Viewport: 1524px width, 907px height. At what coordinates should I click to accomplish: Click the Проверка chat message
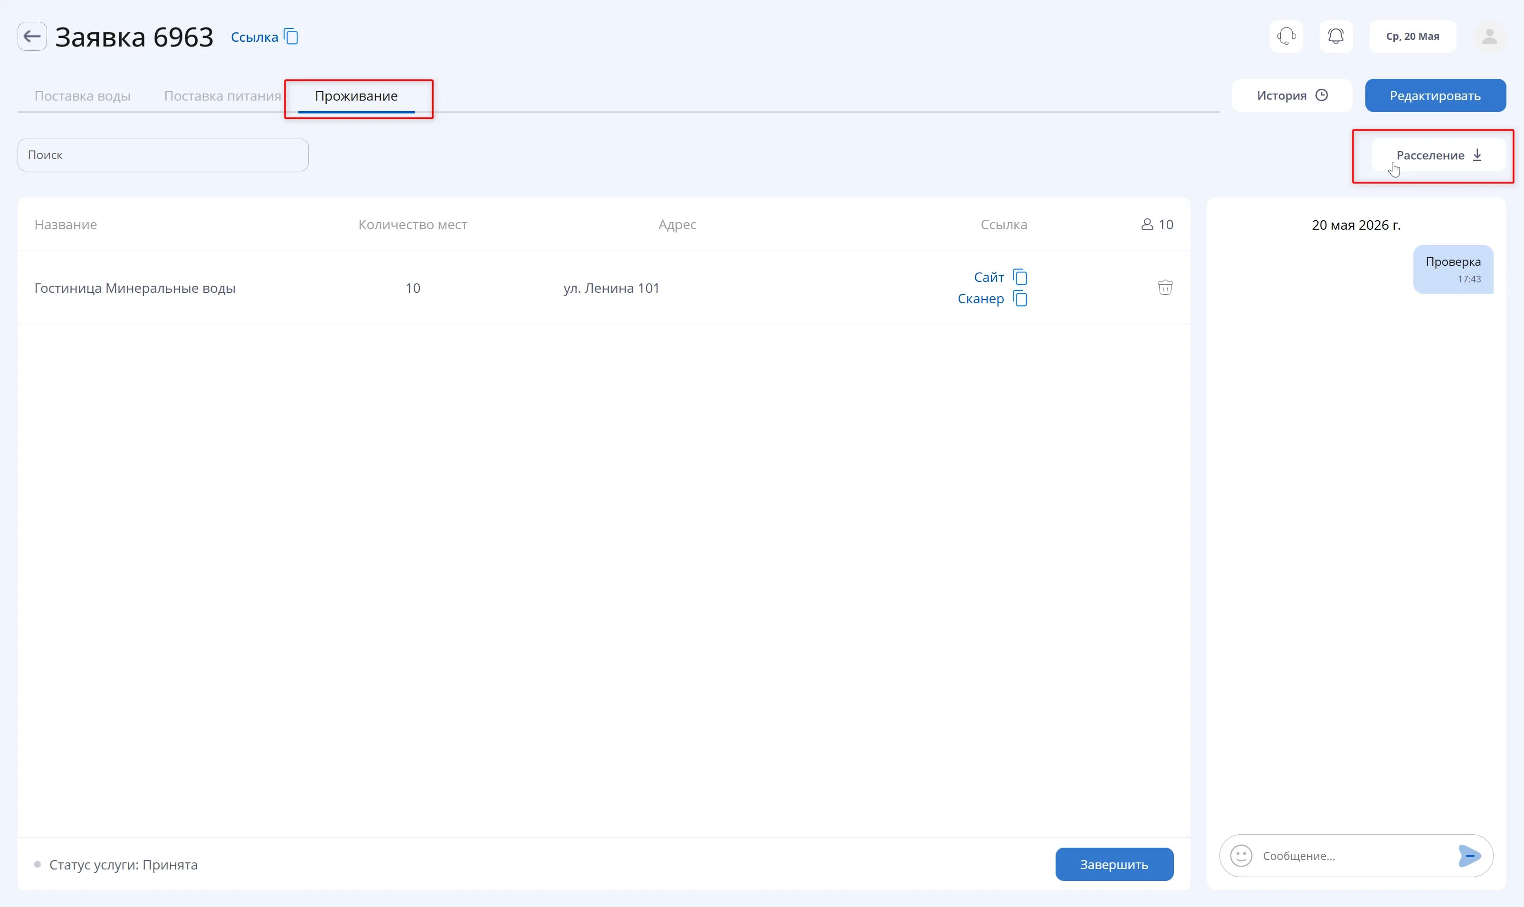pyautogui.click(x=1452, y=269)
